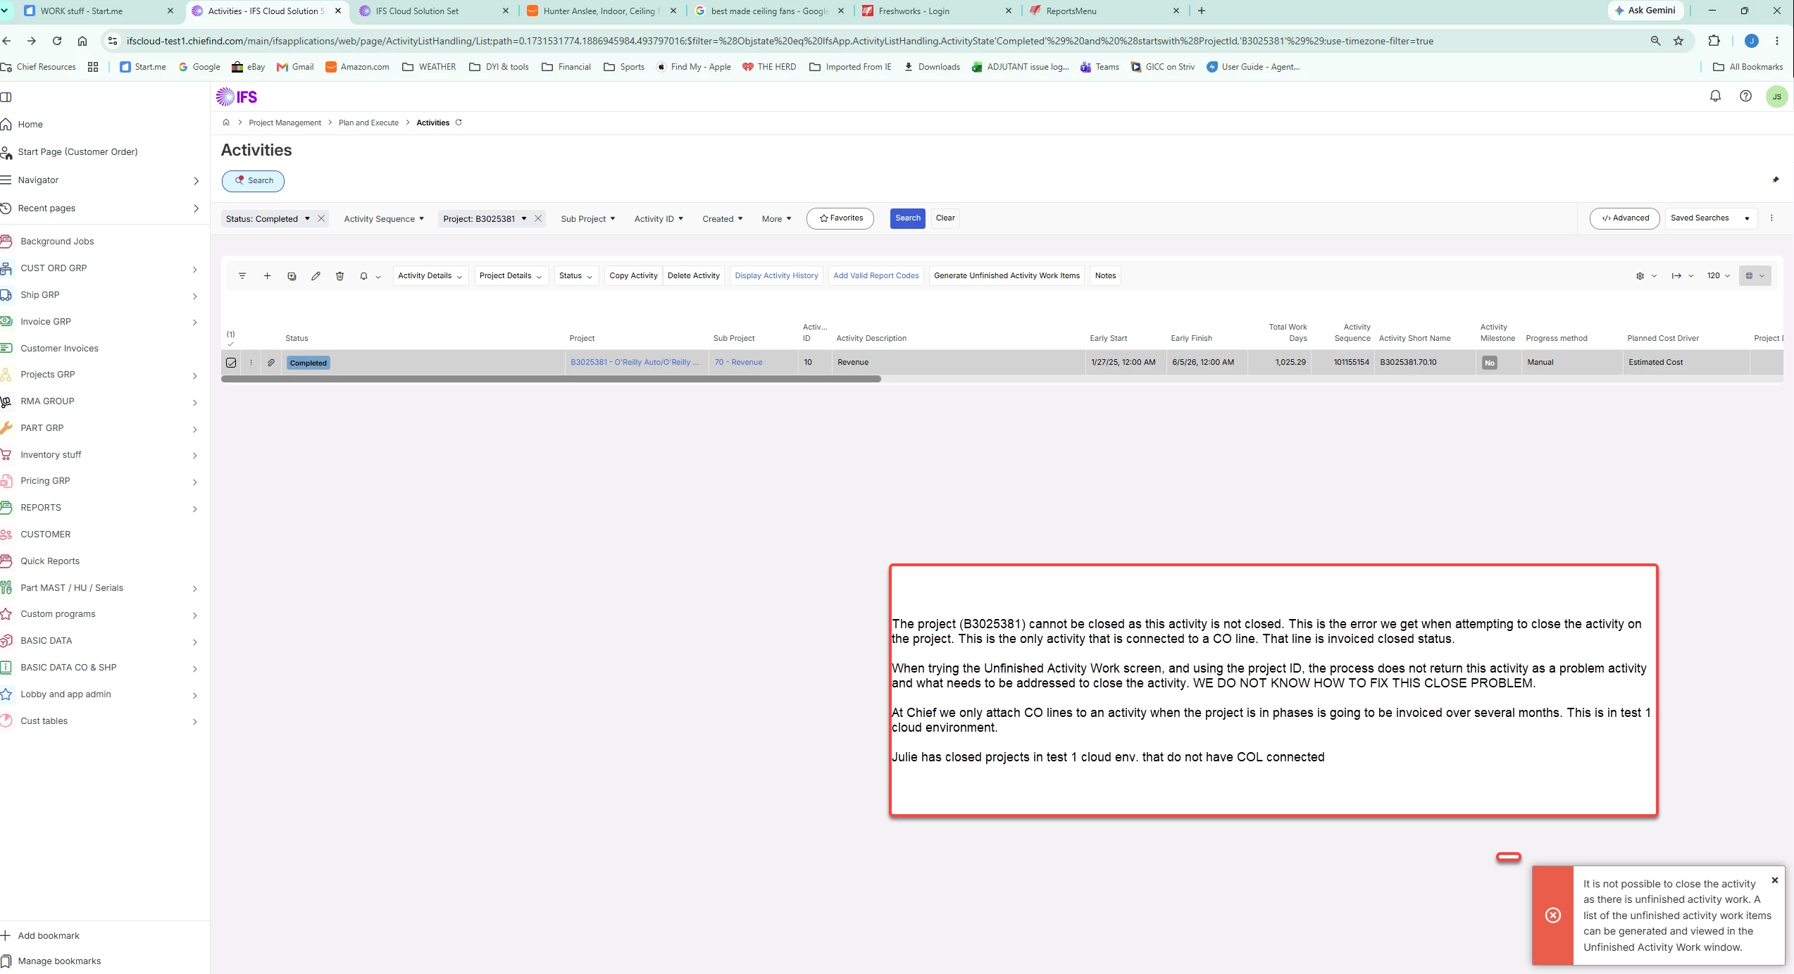Image resolution: width=1794 pixels, height=974 pixels.
Task: Switch to the Freshworks - Login tab
Action: pos(937,11)
